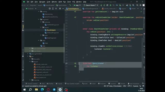The height and width of the screenshot is (92, 165).
Task: Open project panel options gear
Action: (x=60, y=8)
